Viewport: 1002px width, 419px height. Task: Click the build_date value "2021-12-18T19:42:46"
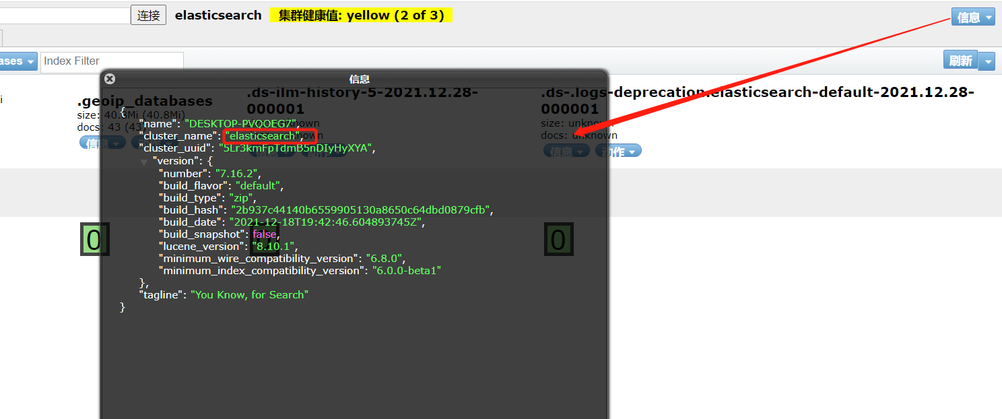click(327, 222)
